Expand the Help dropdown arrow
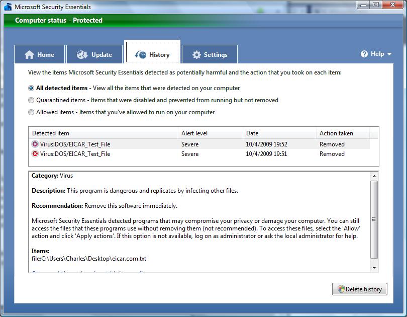The height and width of the screenshot is (317, 407). tap(389, 54)
